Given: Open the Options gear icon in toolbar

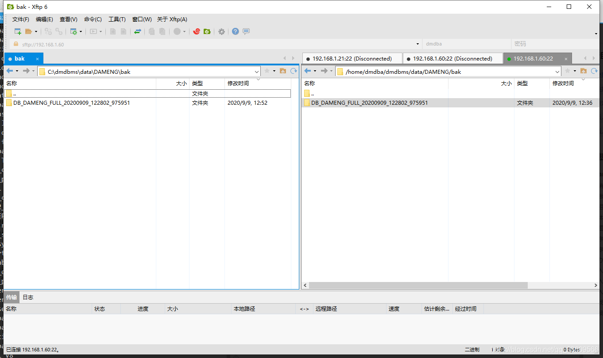Looking at the screenshot, I should (x=221, y=31).
